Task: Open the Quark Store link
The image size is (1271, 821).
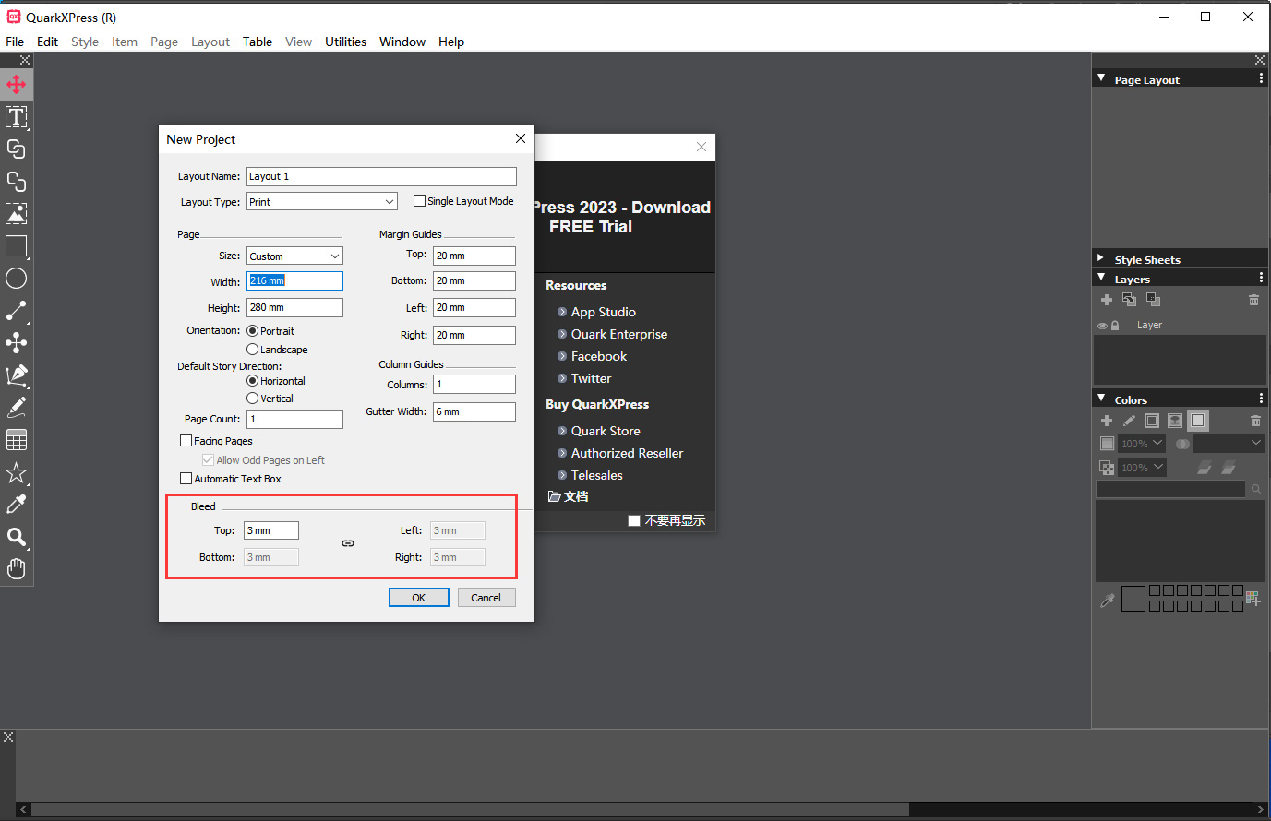Action: coord(606,431)
